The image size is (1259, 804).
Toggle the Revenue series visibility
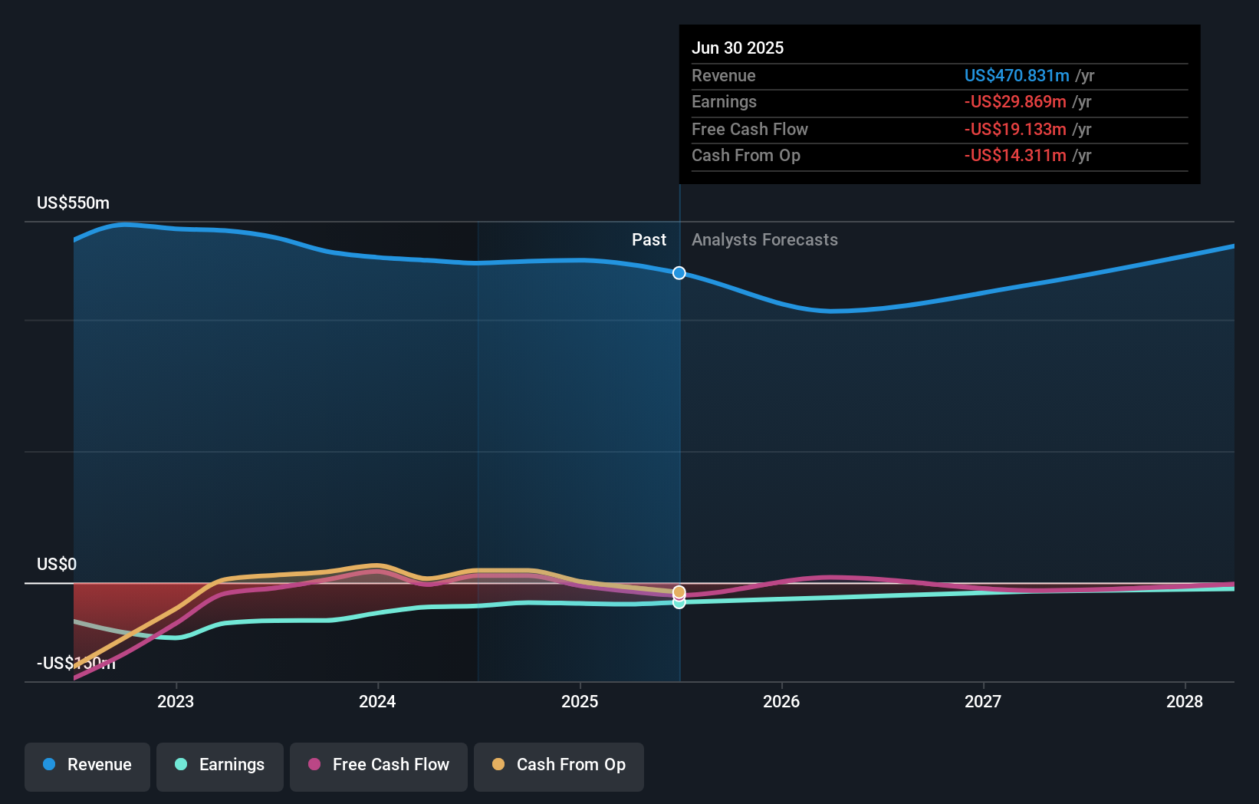click(87, 766)
